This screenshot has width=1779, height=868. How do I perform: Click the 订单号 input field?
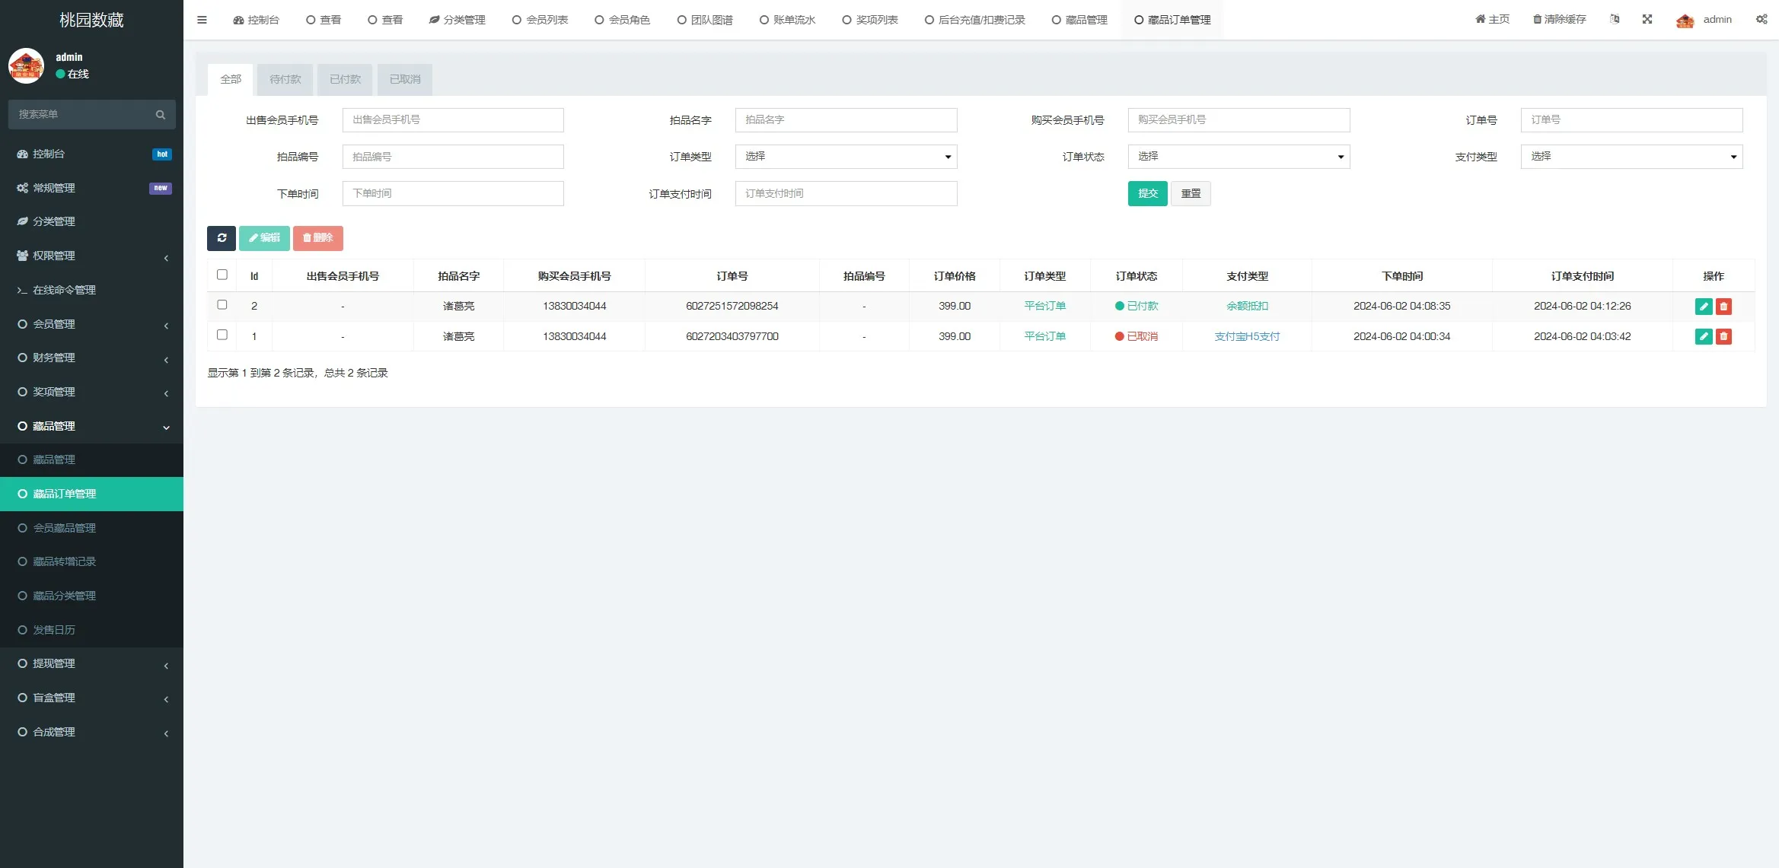(x=1631, y=119)
